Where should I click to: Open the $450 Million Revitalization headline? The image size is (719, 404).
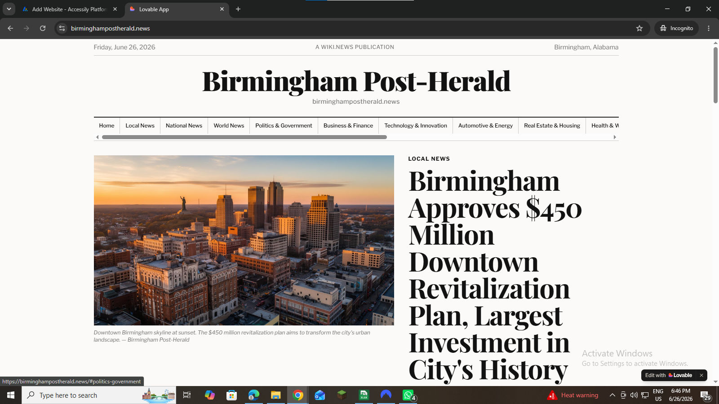tap(495, 275)
